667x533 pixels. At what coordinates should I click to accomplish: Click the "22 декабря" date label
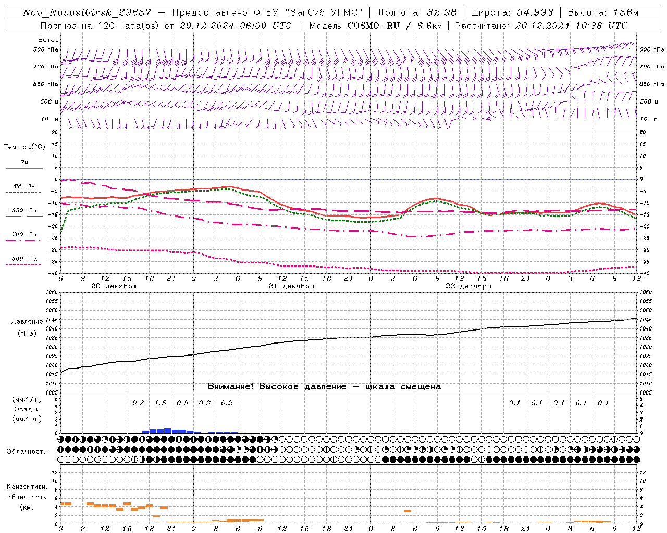pos(468,286)
